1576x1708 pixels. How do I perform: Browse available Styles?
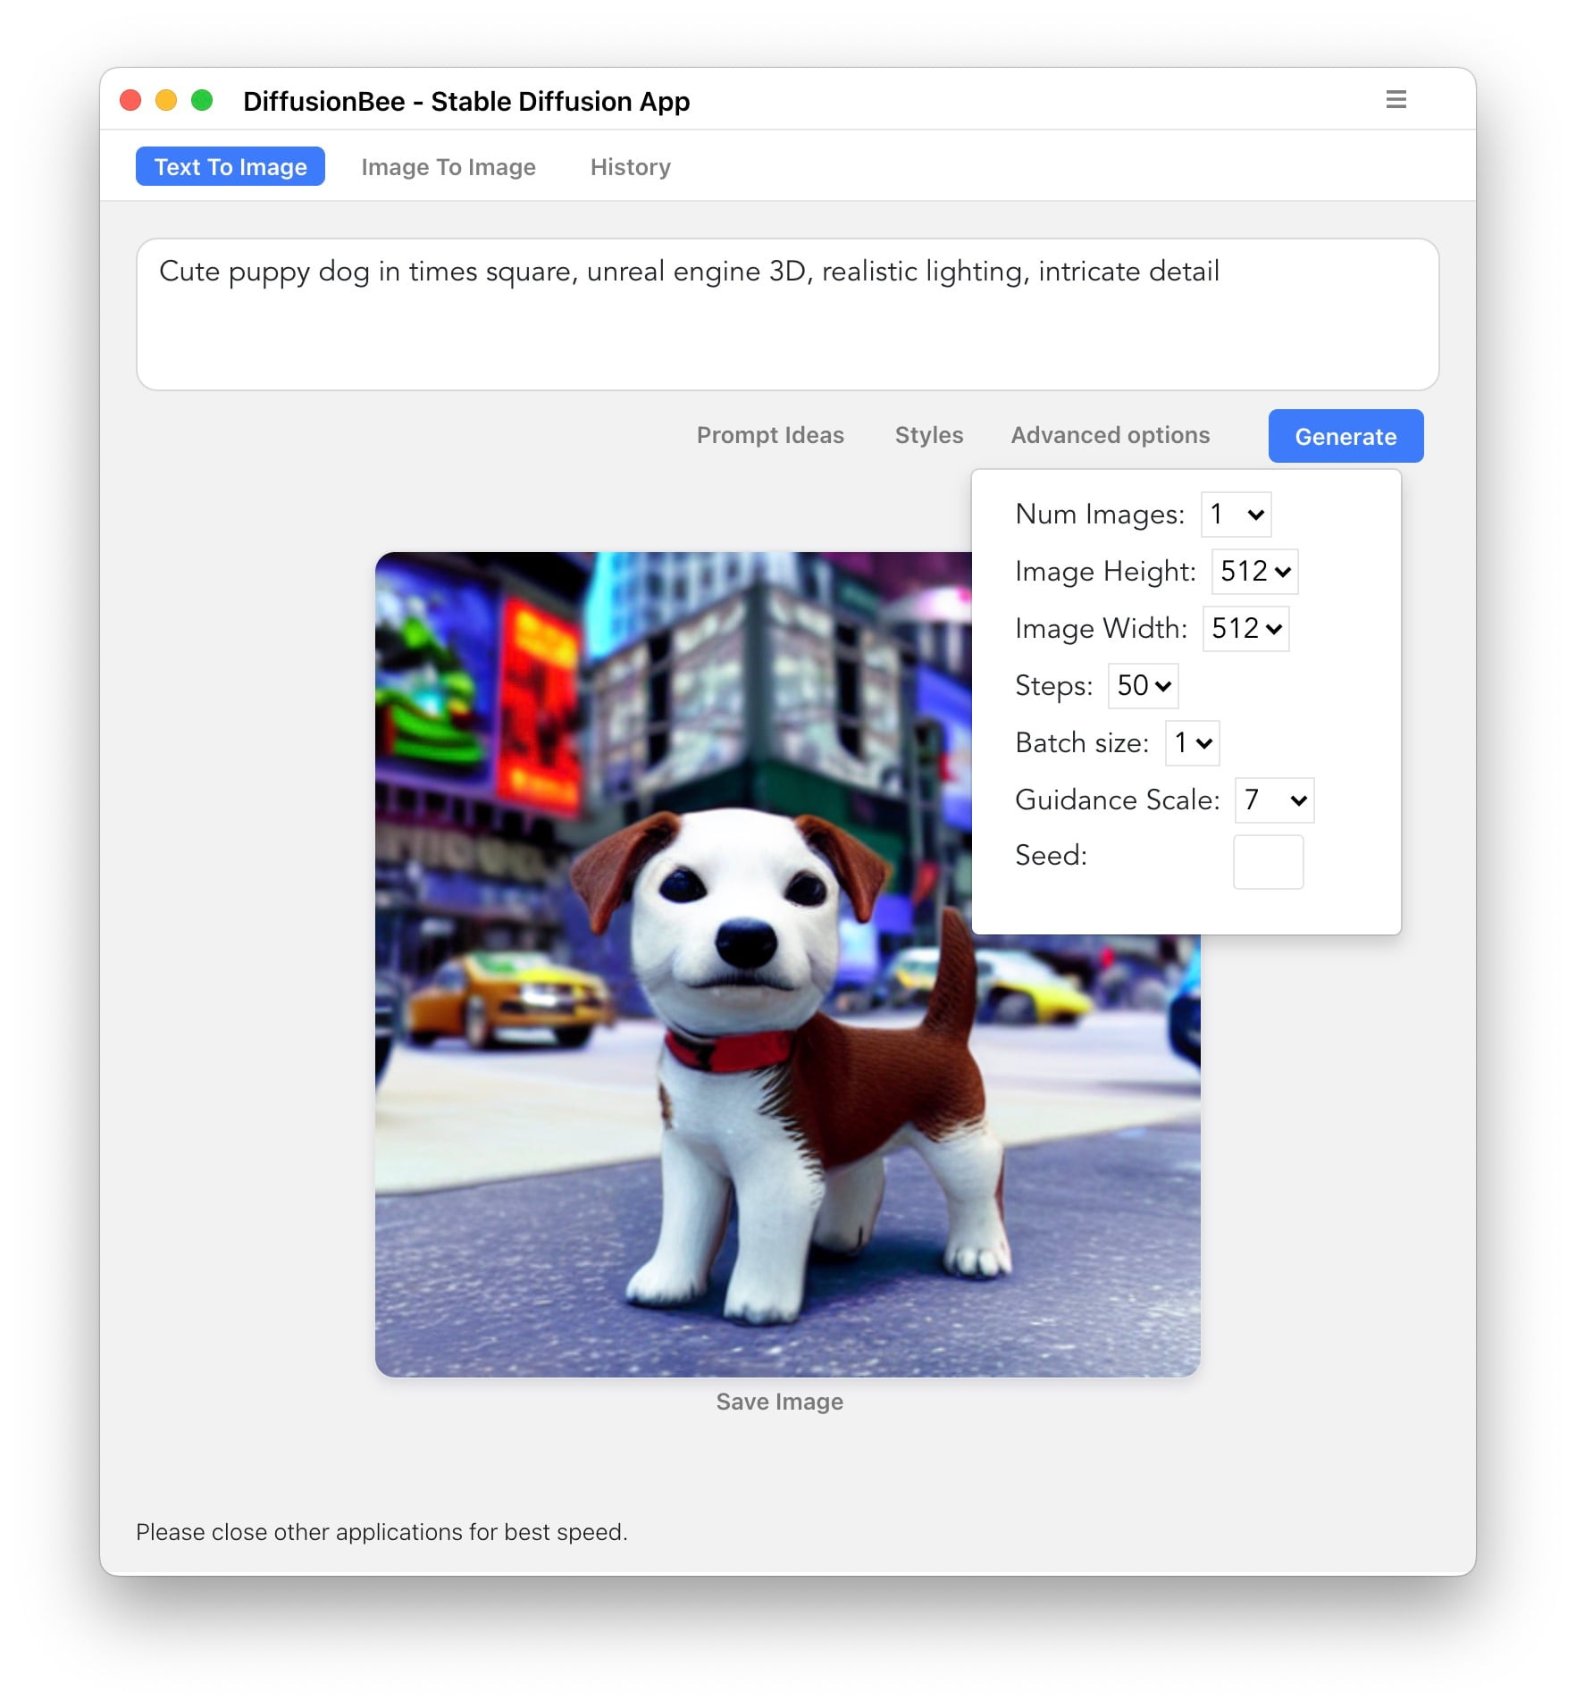[x=928, y=435]
